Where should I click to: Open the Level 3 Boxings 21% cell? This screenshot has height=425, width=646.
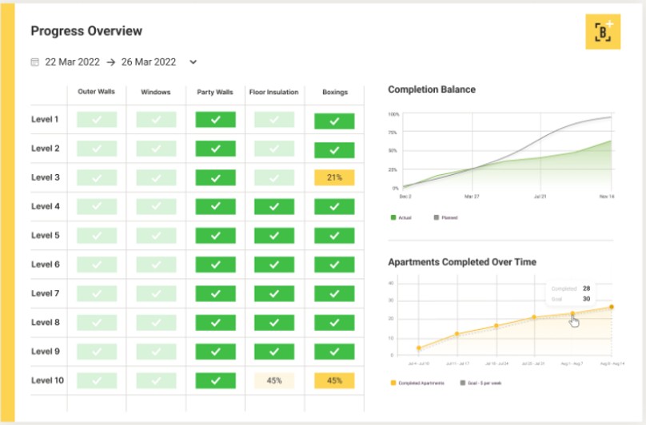(x=334, y=177)
